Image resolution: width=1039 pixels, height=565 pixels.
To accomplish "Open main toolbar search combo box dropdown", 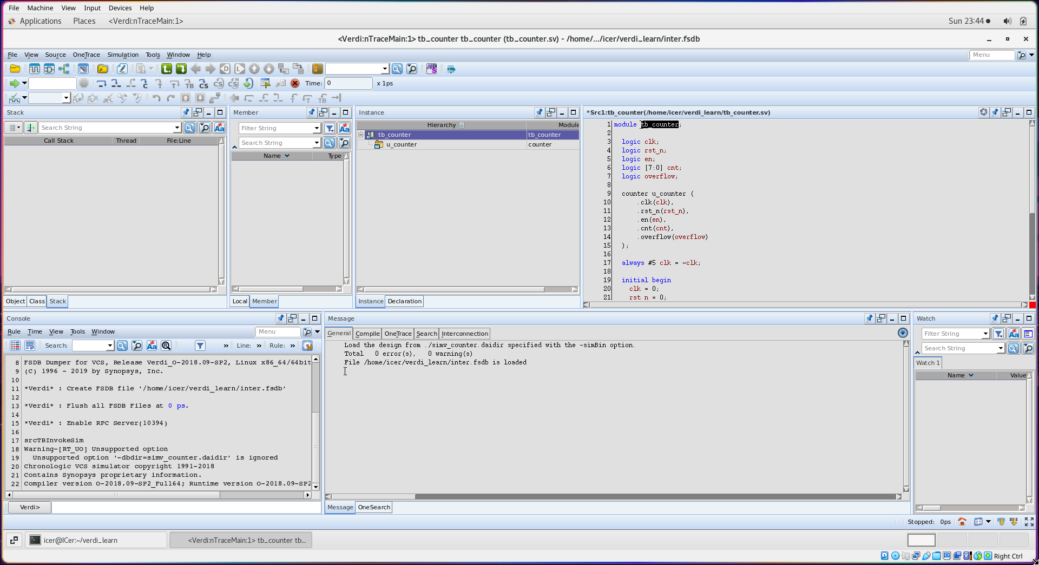I will 385,69.
